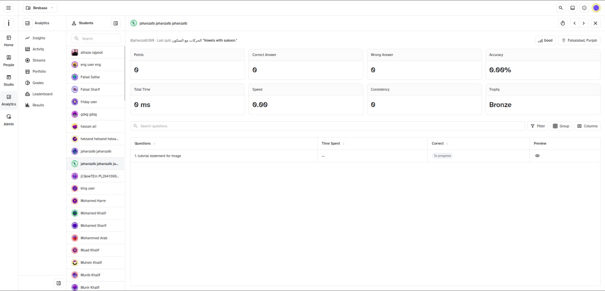Image resolution: width=605 pixels, height=291 pixels.
Task: Open Studio in left rail
Action: [9, 81]
